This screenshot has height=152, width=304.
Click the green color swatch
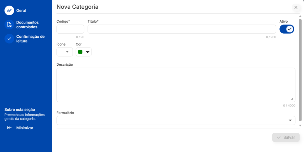pyautogui.click(x=80, y=52)
